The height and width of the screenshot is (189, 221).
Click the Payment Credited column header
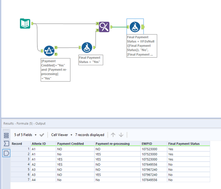(x=75, y=144)
